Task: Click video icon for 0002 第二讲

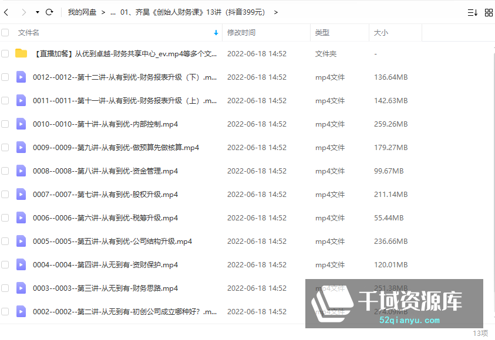Action: tap(21, 311)
